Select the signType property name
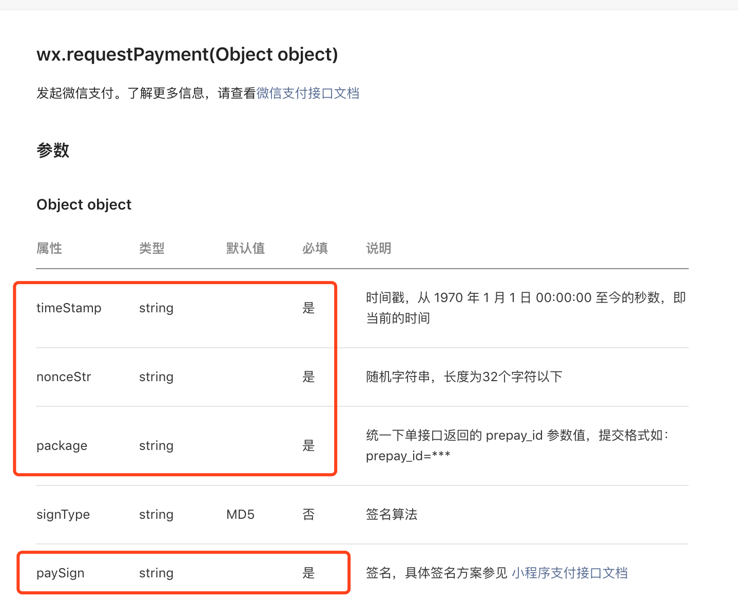This screenshot has width=738, height=602. [x=63, y=514]
